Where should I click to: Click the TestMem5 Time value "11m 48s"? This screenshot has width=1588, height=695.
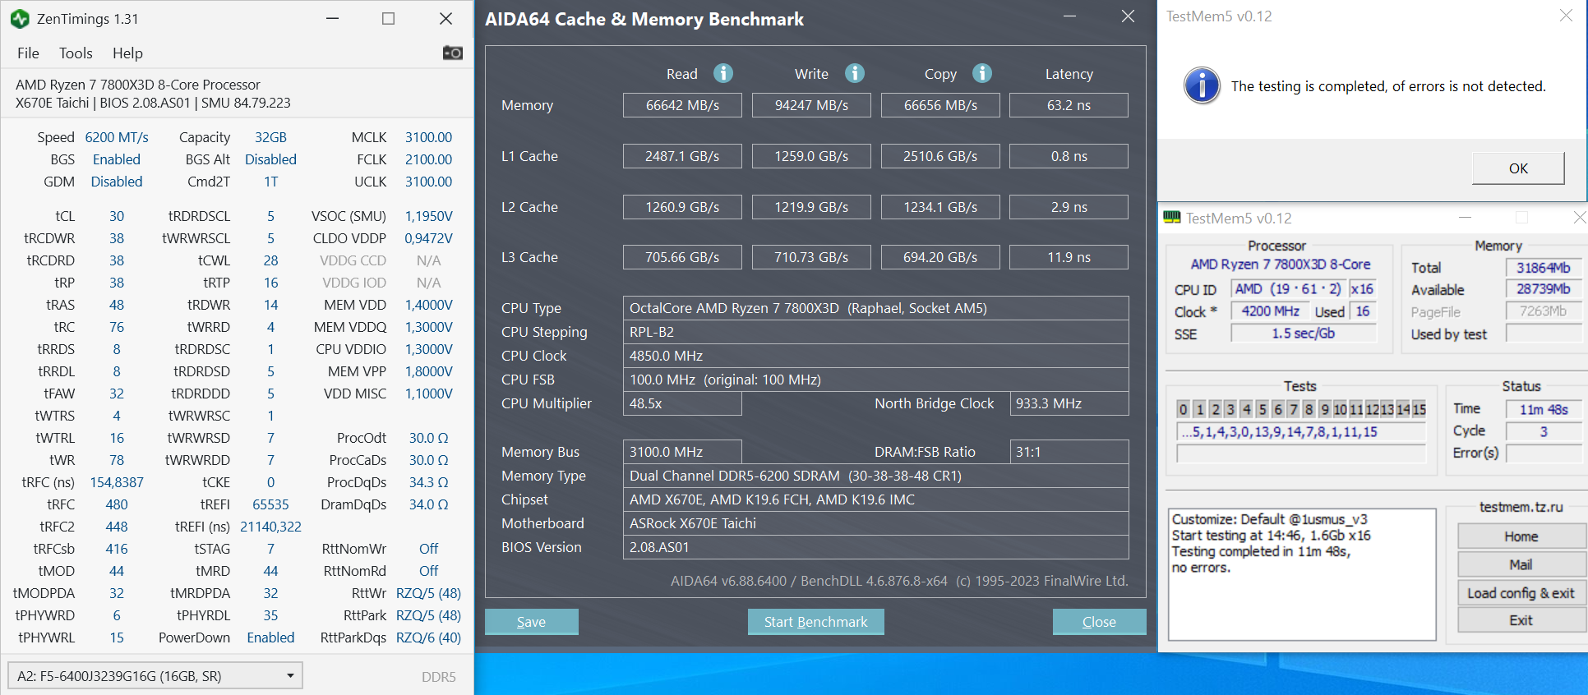(1543, 409)
